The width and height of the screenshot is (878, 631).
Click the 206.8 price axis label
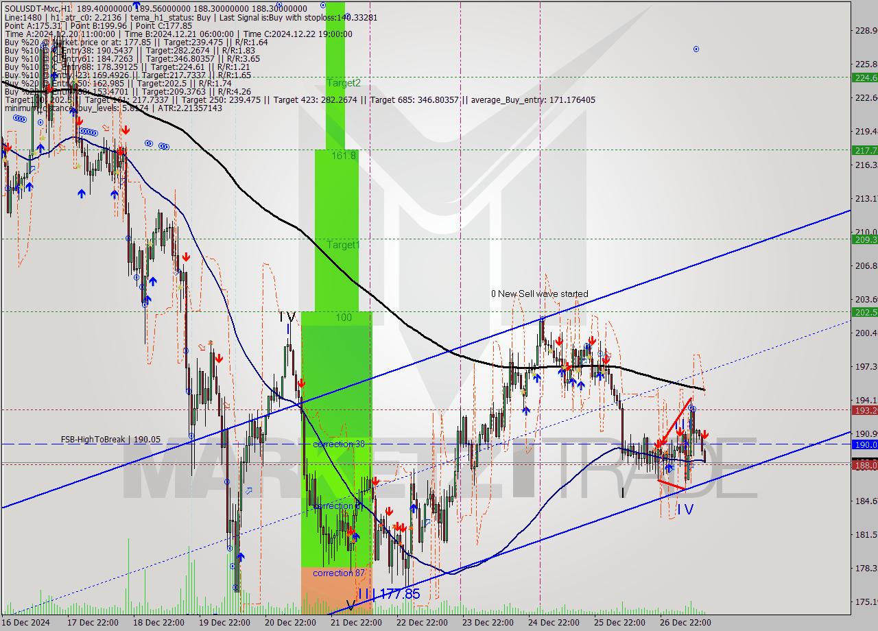[x=866, y=265]
